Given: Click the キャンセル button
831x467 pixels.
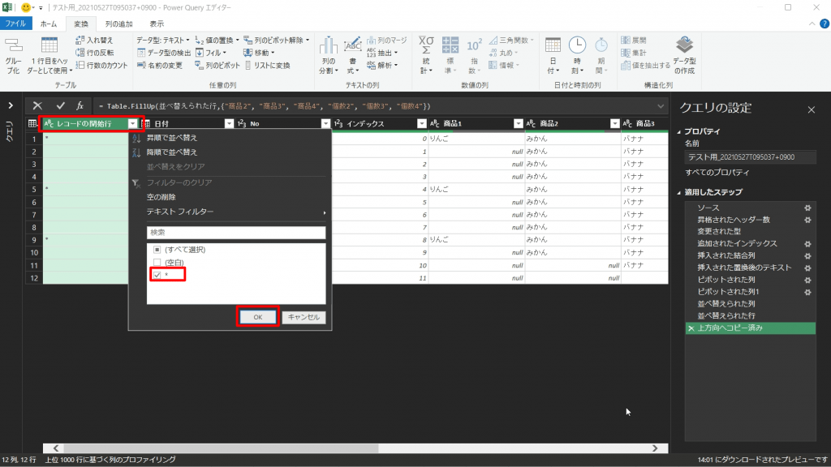Looking at the screenshot, I should (x=304, y=317).
